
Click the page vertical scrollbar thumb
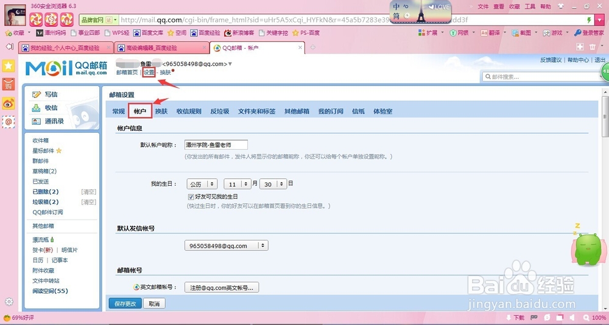pyautogui.click(x=605, y=116)
